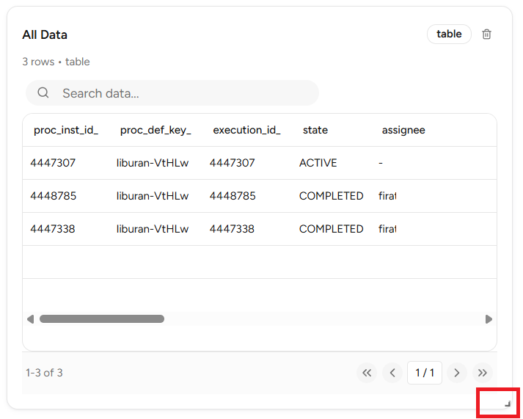Screen dimensions: 523x419
Task: Click truncated assignee cell in row 4447338
Action: click(387, 229)
